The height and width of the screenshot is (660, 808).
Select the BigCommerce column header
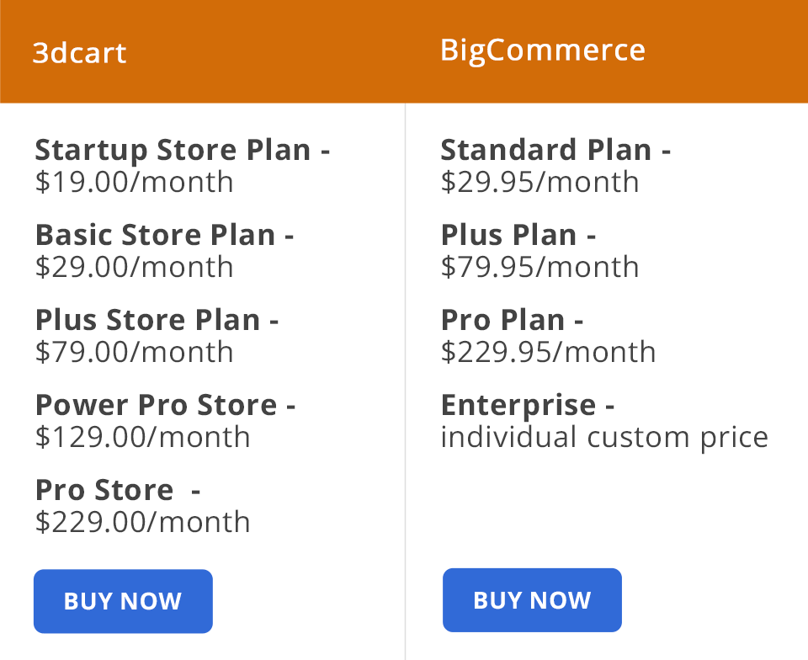[543, 50]
